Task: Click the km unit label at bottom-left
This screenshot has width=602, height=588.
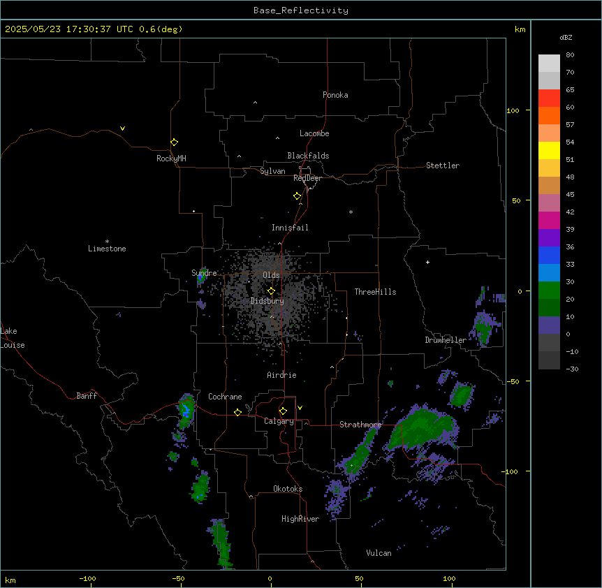Action: (x=10, y=580)
